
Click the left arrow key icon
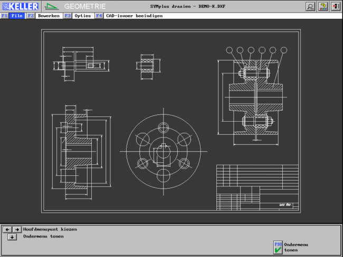[x=7, y=230]
